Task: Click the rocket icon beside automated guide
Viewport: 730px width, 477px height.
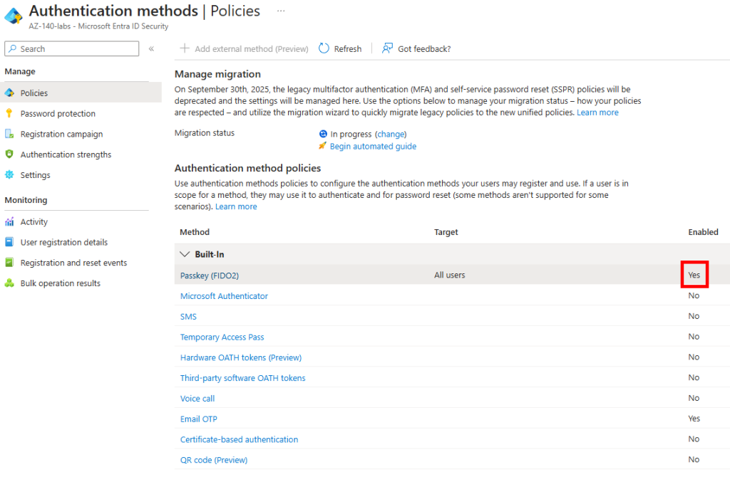Action: (322, 146)
